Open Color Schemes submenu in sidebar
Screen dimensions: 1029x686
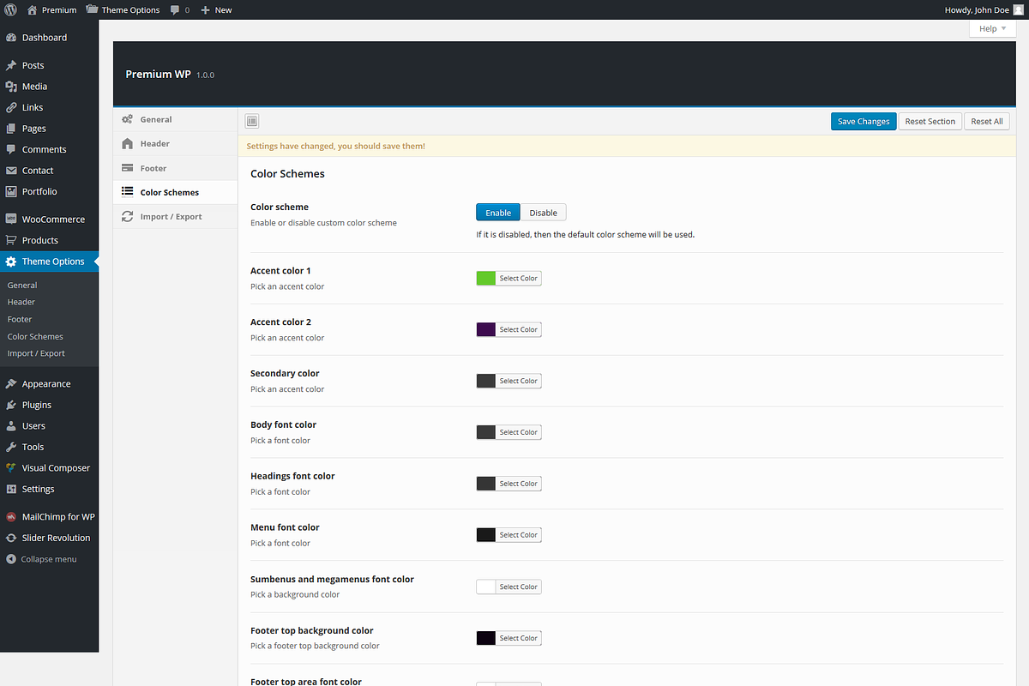click(x=35, y=337)
